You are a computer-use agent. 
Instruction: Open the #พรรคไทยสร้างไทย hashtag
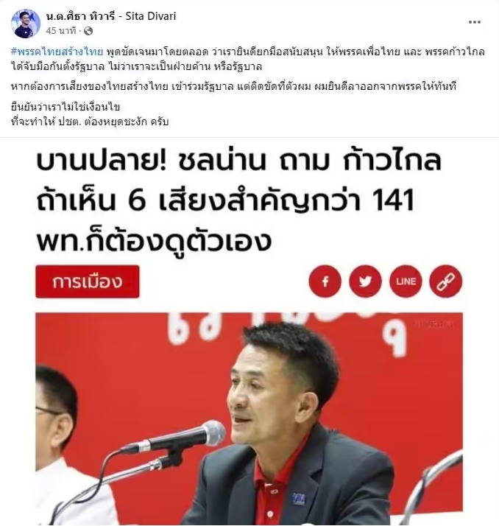pos(57,52)
